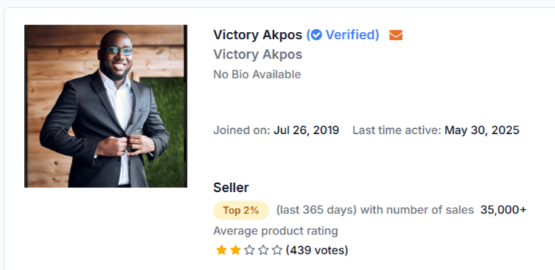Click the Jul 26, 2019 join date
This screenshot has width=555, height=270.
pyautogui.click(x=306, y=130)
